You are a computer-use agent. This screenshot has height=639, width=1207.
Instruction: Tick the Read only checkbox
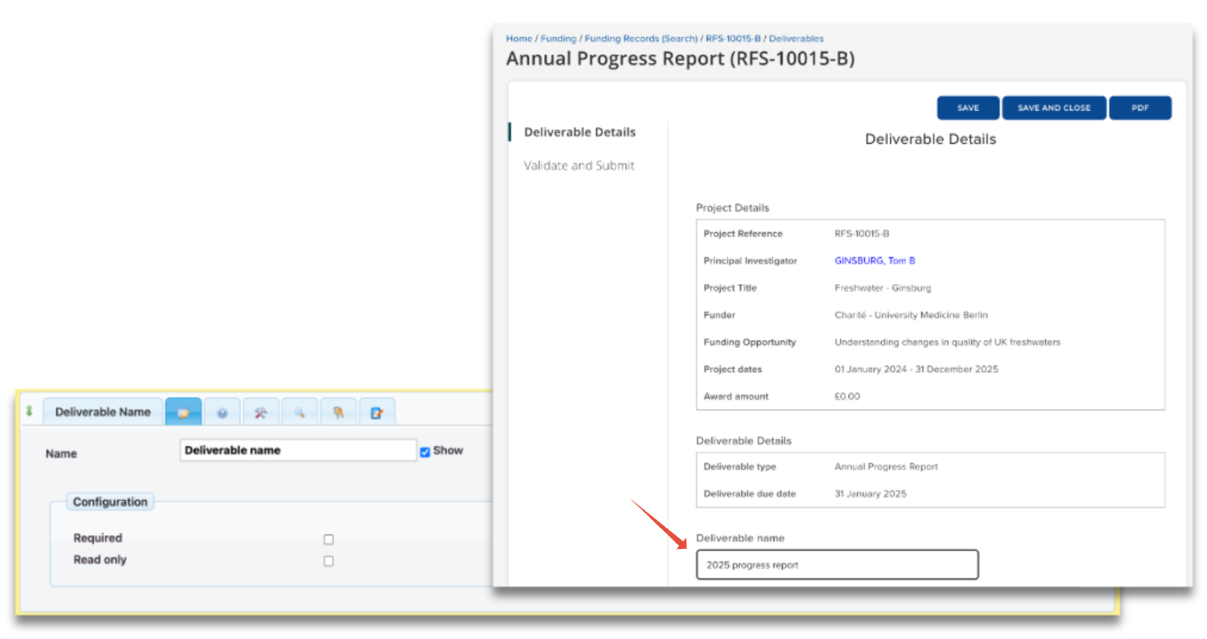(x=329, y=561)
